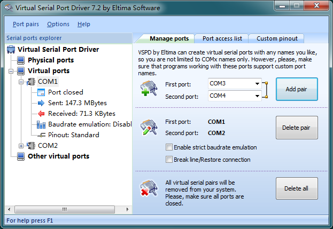Open the Help menu
This screenshot has height=229, width=333.
tap(84, 24)
